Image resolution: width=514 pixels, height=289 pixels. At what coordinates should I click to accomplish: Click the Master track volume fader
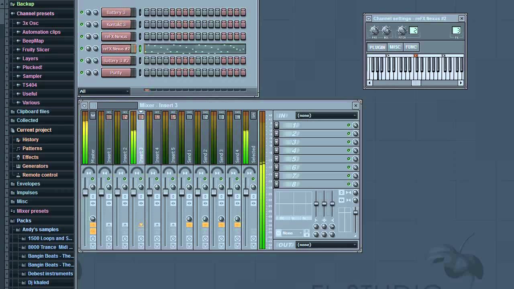tap(85, 193)
